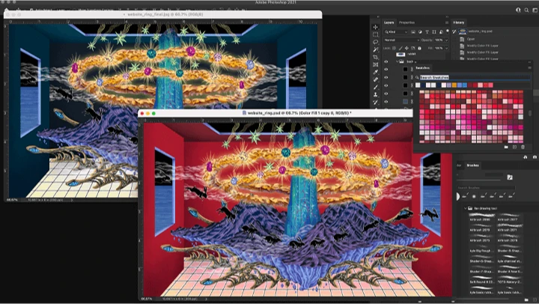
Task: Select the Frame tool
Action: [375, 64]
